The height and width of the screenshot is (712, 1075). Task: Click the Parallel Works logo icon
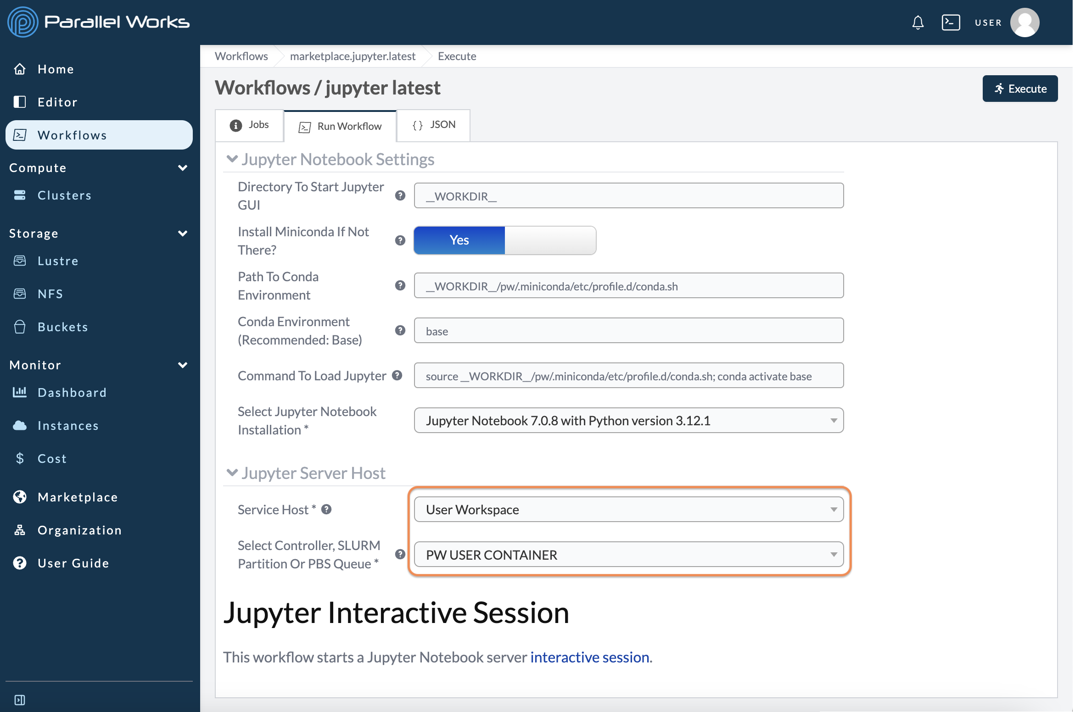[22, 22]
